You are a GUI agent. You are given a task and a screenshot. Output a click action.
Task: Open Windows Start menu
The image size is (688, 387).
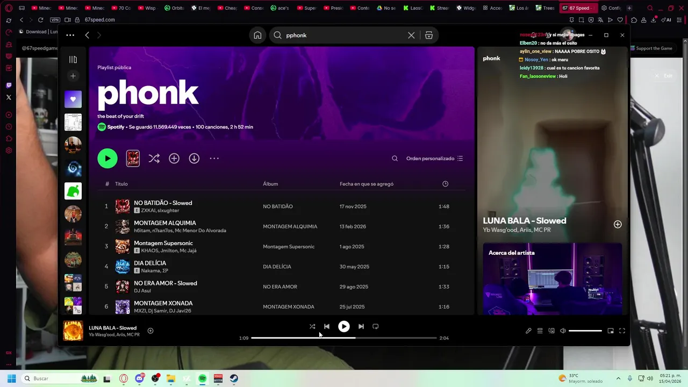(x=11, y=378)
